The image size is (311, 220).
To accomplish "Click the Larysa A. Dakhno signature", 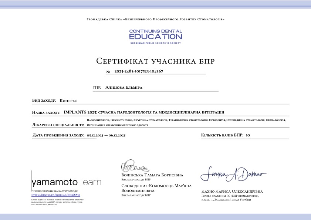I will click(233, 174).
